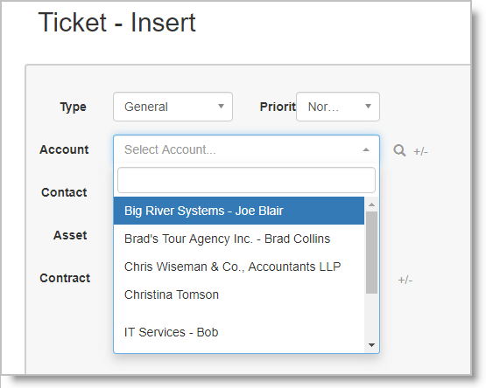Pick Christina Tomson from account list
Viewport: 486px width, 388px height.
point(239,294)
